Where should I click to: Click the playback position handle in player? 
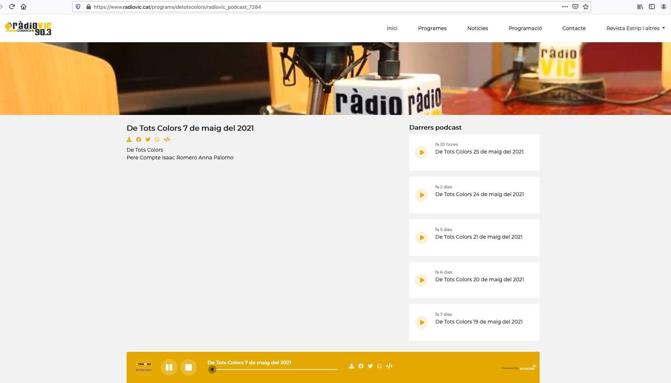coord(212,369)
